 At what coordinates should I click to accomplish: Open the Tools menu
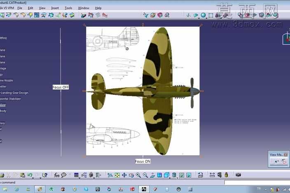(x=68, y=8)
